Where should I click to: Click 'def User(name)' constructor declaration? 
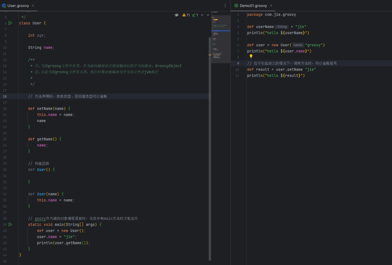click(43, 194)
